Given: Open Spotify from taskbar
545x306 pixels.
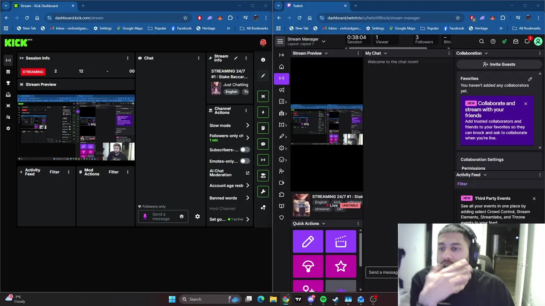Looking at the screenshot, I should [x=323, y=299].
